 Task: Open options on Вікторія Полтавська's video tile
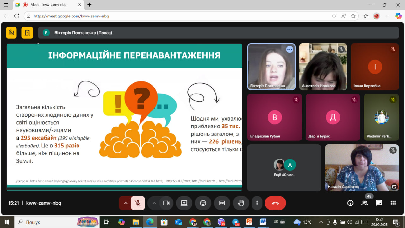point(289,49)
